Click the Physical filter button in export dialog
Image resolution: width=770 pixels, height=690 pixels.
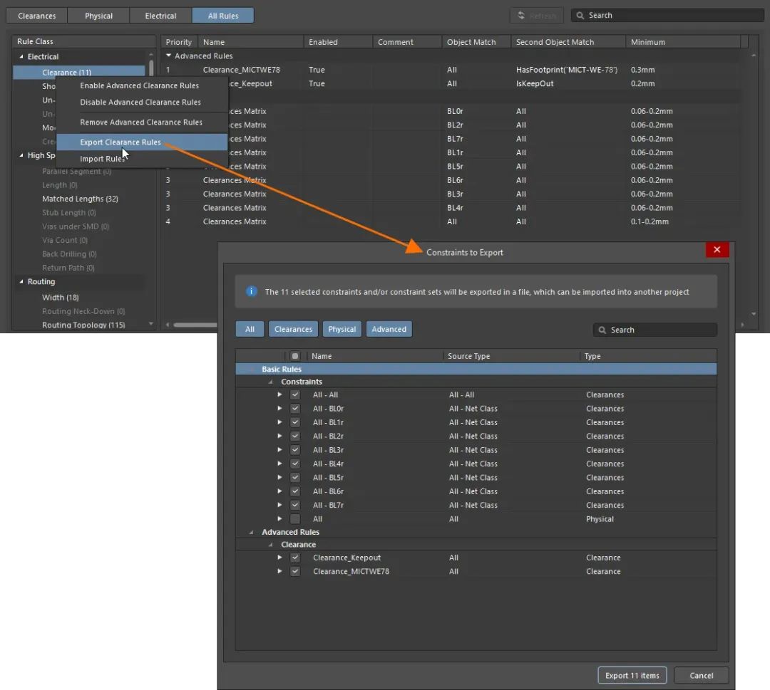click(342, 329)
